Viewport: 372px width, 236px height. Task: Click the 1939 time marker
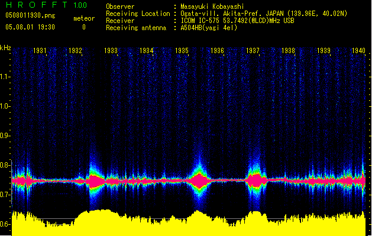click(324, 51)
